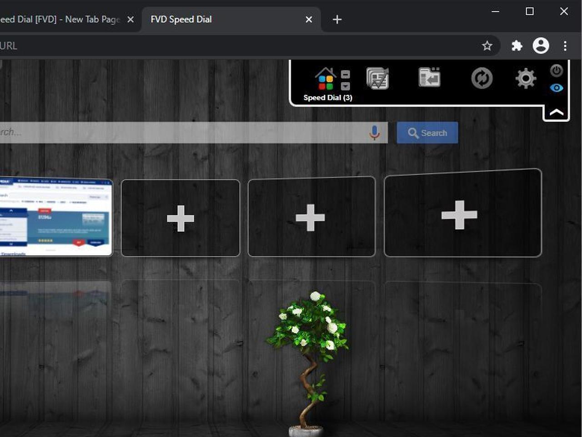The image size is (582, 437).
Task: Click the voice search microphone icon
Action: tap(374, 132)
